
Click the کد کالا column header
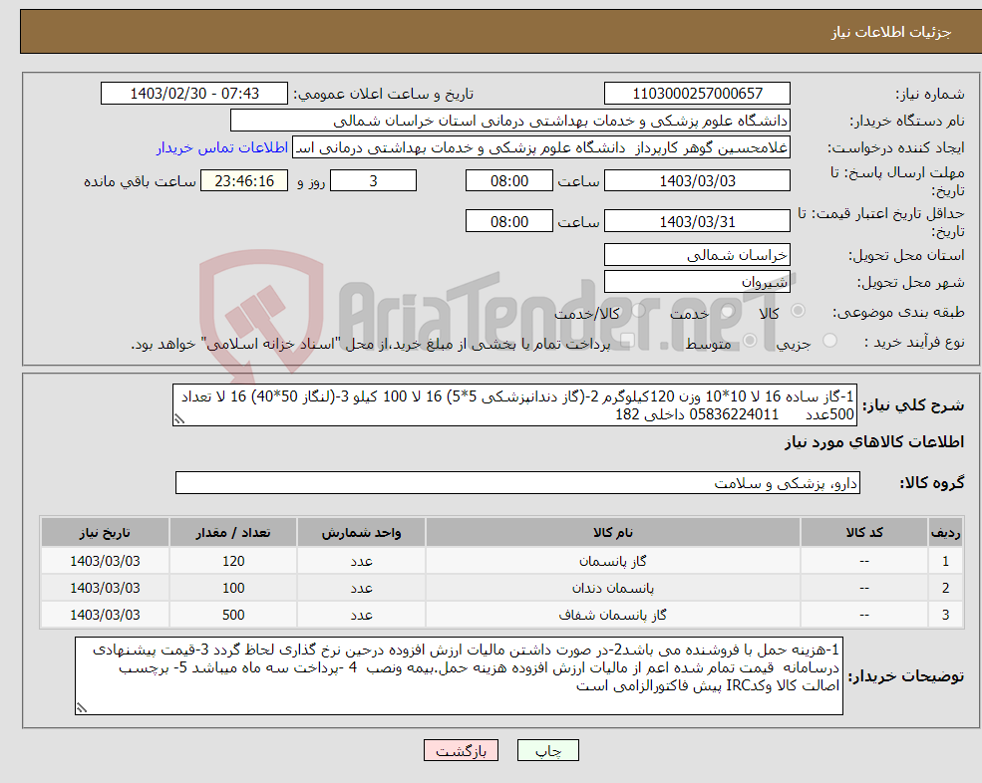(x=864, y=533)
